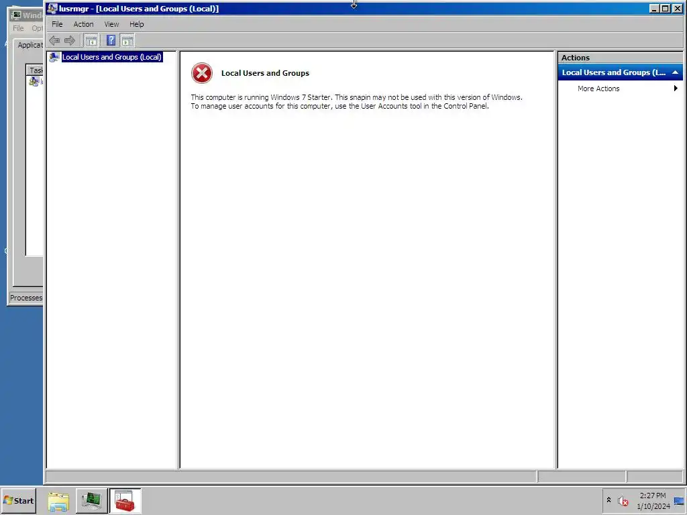This screenshot has width=687, height=515.
Task: Open Windows Explorer from the taskbar
Action: (59, 501)
